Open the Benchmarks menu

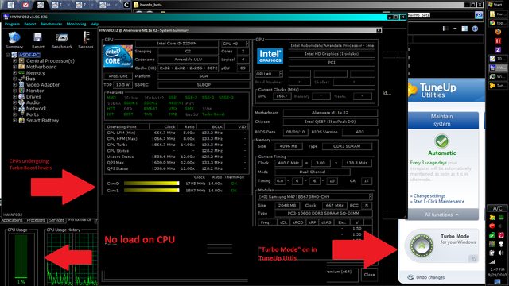[x=51, y=24]
